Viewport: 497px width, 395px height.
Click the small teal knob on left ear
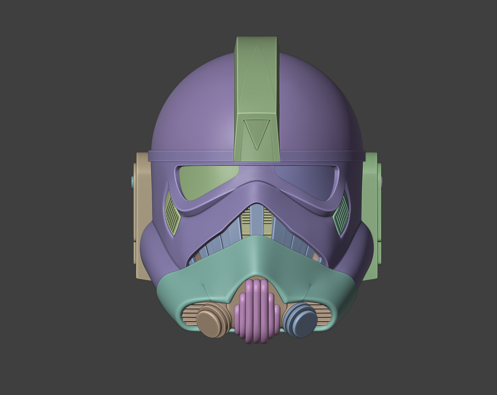[x=133, y=182]
